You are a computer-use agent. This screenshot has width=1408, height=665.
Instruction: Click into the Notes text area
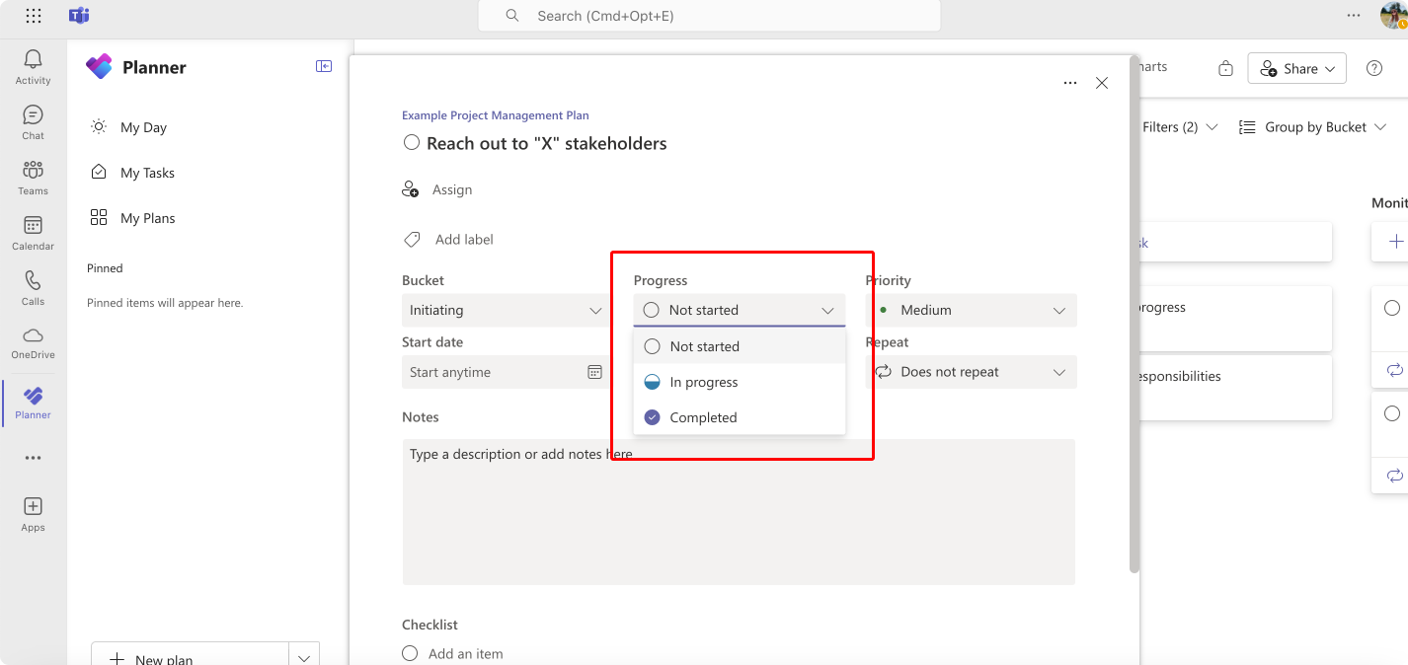tap(739, 512)
